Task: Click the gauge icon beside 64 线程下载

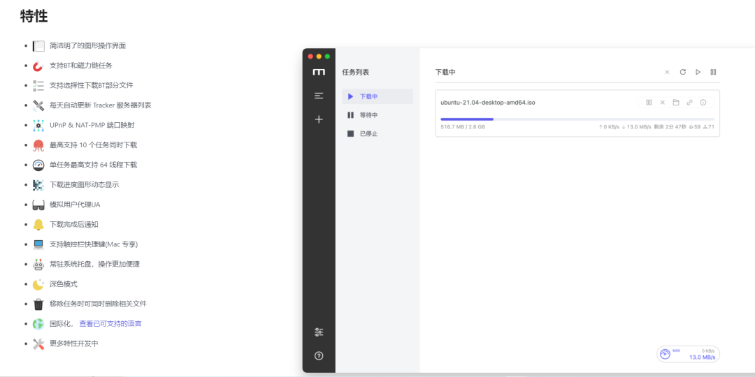Action: coord(38,165)
